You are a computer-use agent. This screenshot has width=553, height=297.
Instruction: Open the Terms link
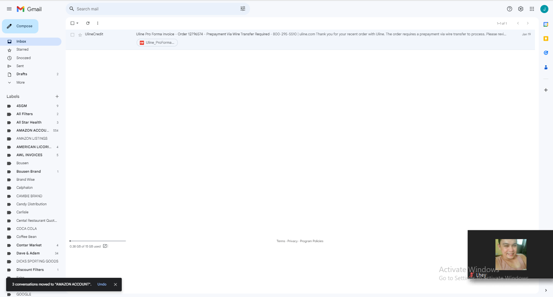[281, 241]
